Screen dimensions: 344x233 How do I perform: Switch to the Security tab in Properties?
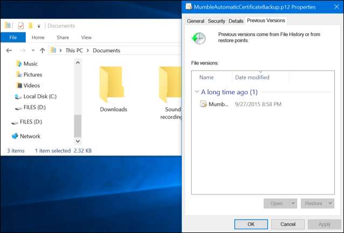(x=216, y=21)
